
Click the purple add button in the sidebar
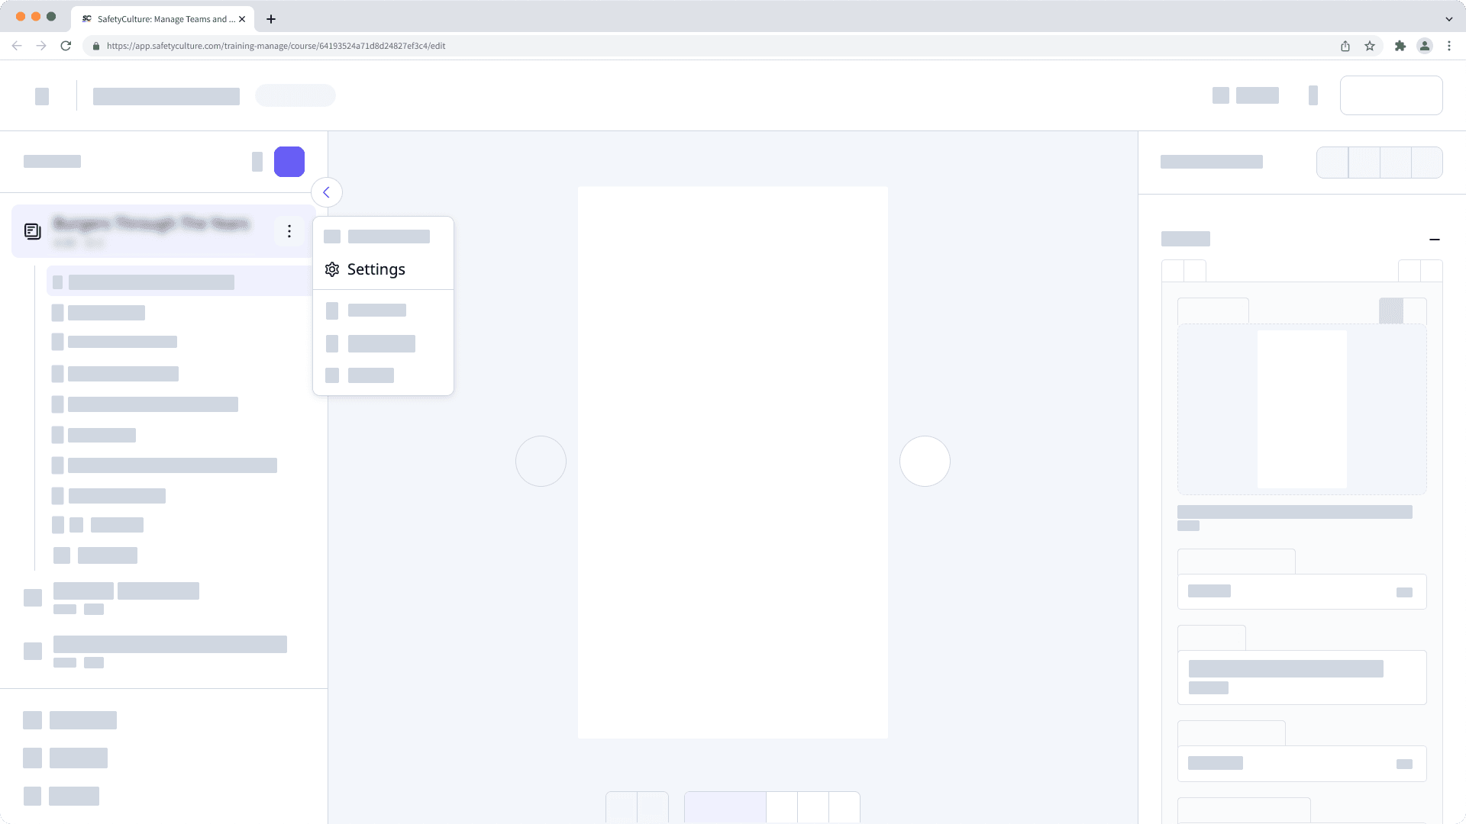click(x=289, y=162)
